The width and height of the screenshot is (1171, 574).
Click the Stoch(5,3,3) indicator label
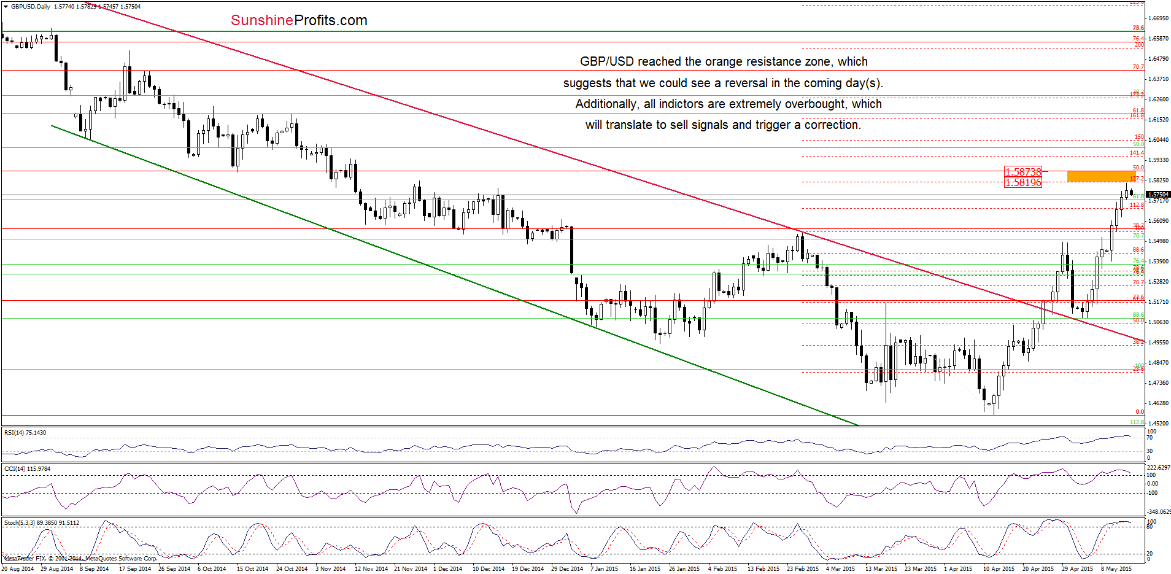[42, 523]
